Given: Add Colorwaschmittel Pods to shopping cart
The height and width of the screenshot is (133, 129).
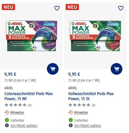Looking at the screenshot, I should (x=53, y=69).
